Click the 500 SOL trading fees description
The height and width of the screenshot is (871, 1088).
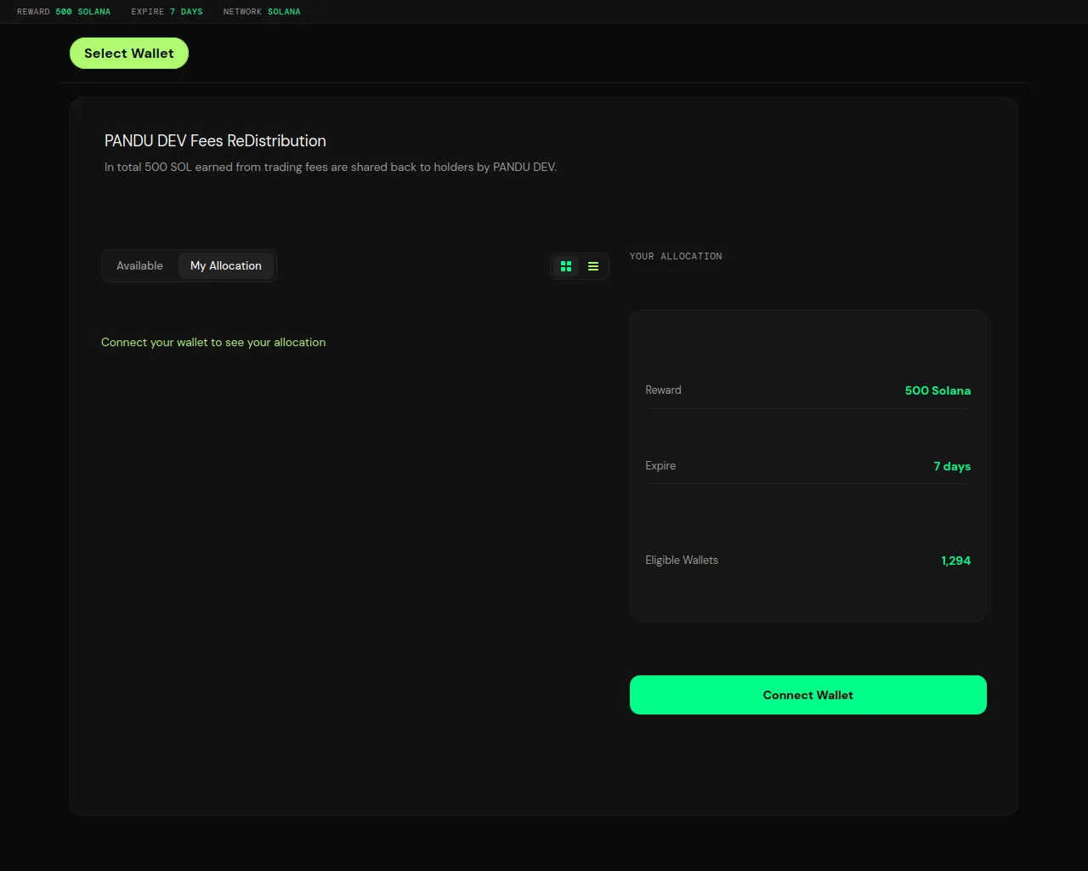click(331, 168)
